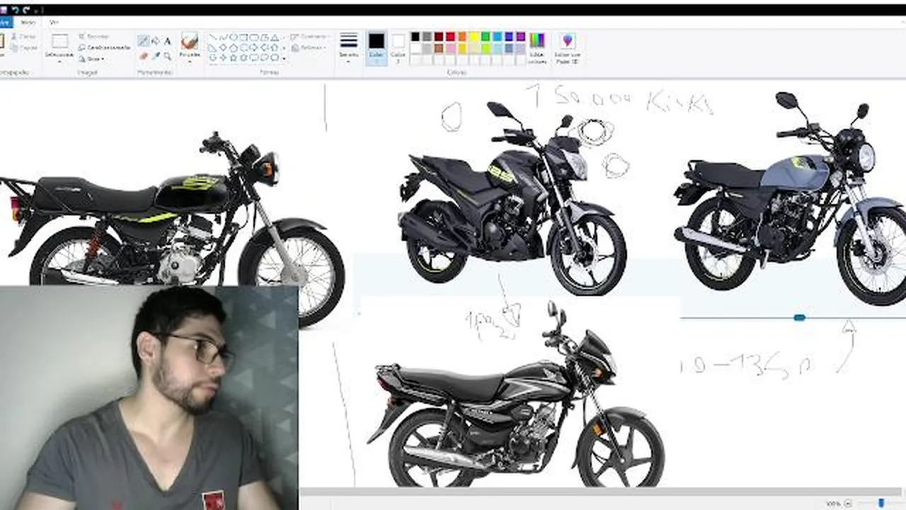906x510 pixels.
Task: Select the Oval shape
Action: (233, 37)
